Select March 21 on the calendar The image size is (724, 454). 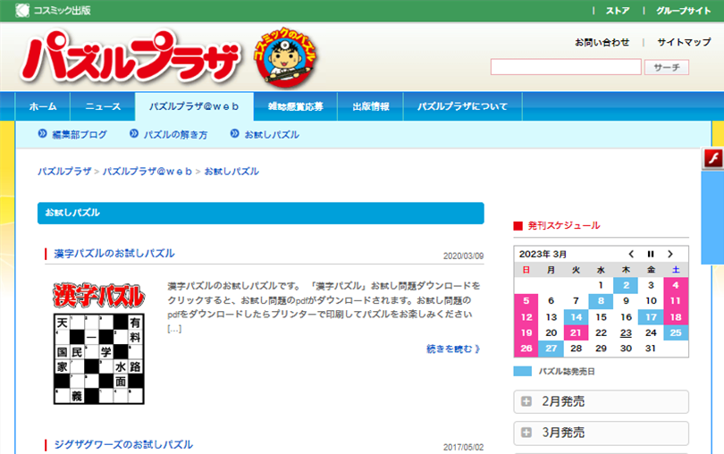(x=576, y=333)
